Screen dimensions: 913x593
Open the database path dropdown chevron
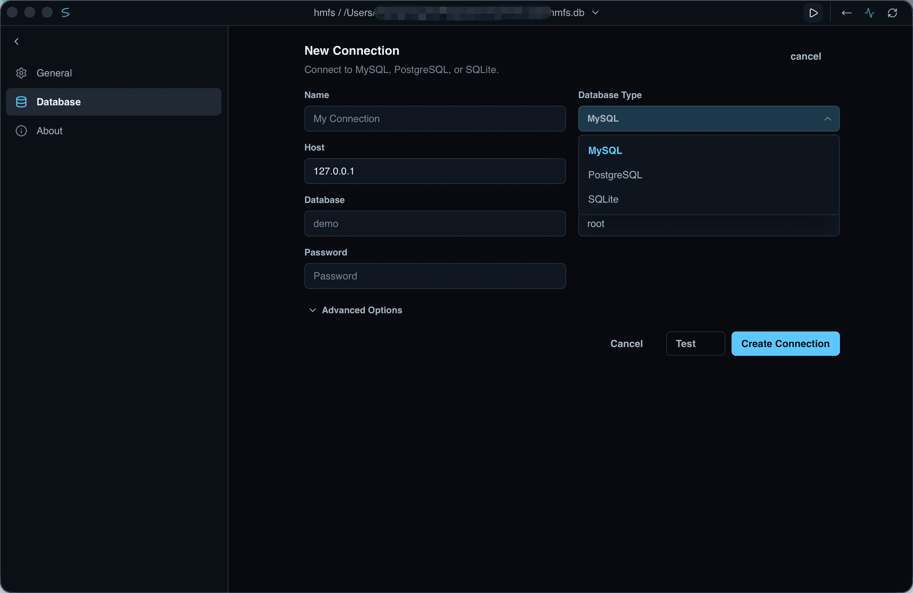(595, 13)
